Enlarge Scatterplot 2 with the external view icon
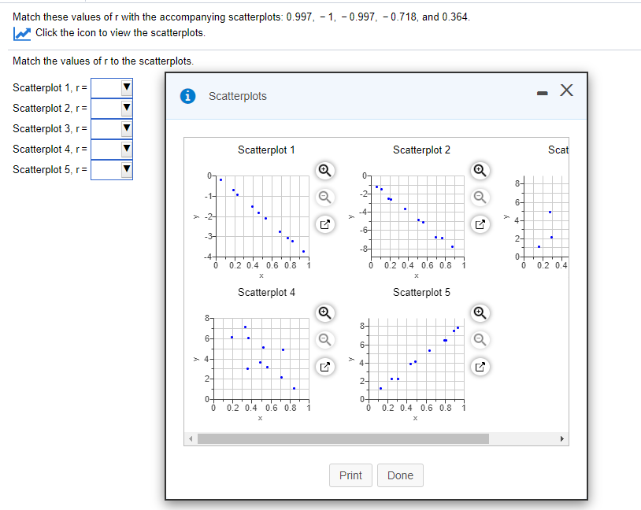Viewport: 641px width, 510px height. [x=480, y=224]
